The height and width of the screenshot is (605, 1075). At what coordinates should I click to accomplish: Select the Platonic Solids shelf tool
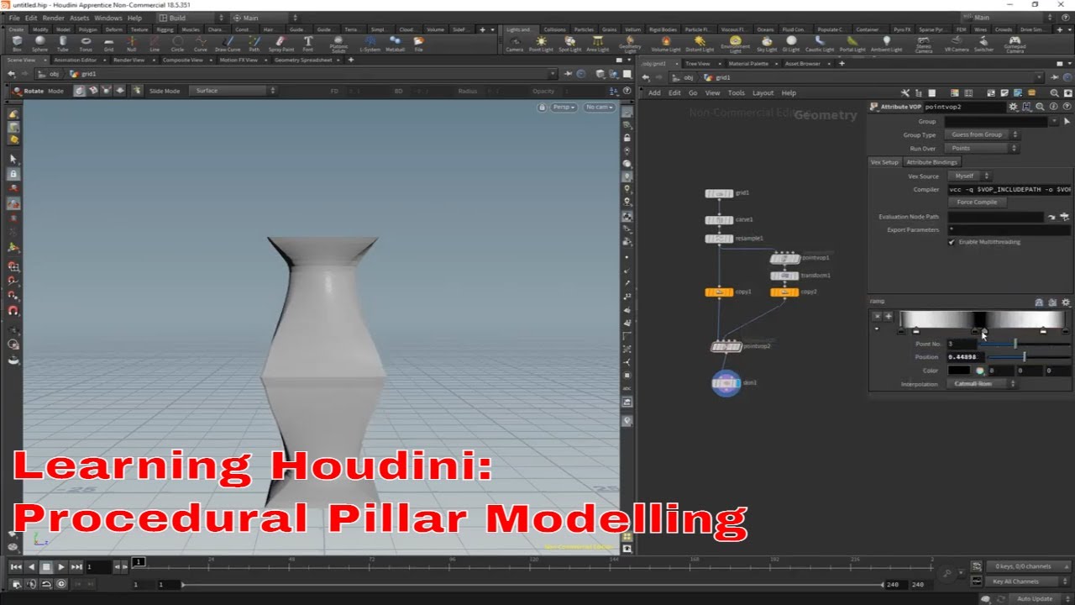pos(338,44)
